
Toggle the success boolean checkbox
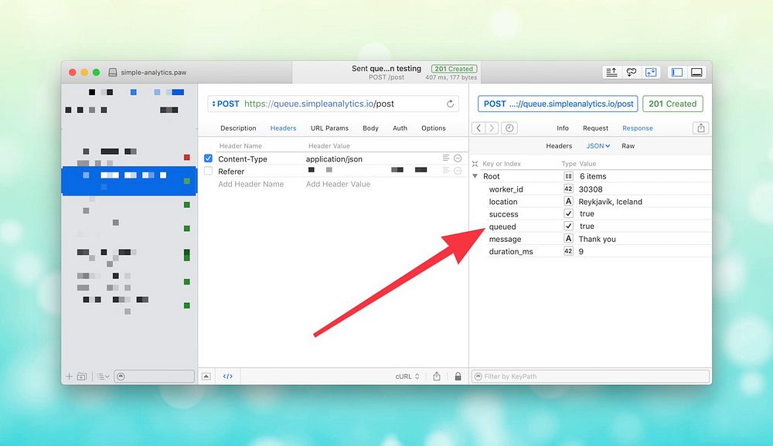pos(568,213)
